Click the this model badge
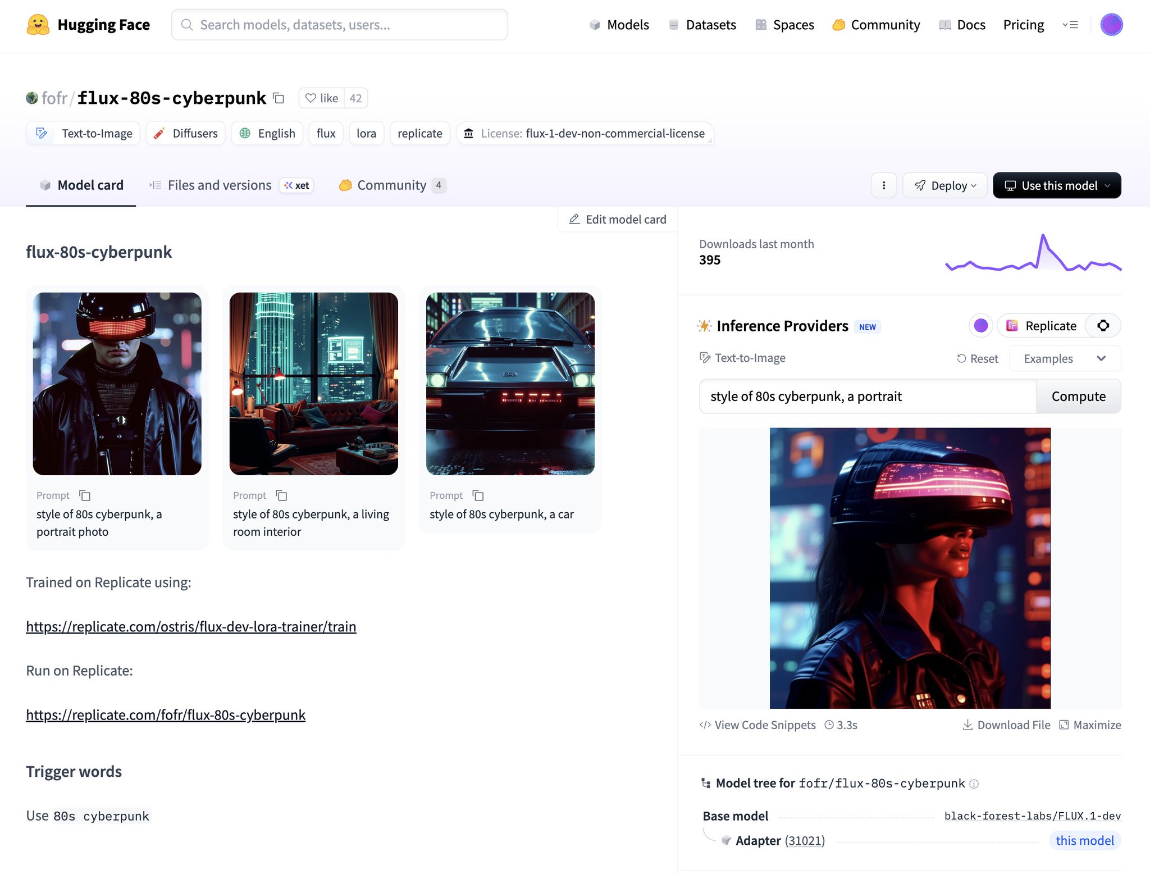Viewport: 1150px width, 874px height. tap(1084, 841)
